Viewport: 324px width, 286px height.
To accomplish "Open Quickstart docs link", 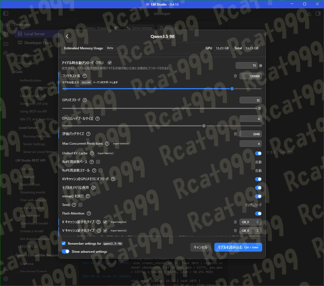I will pos(27,177).
